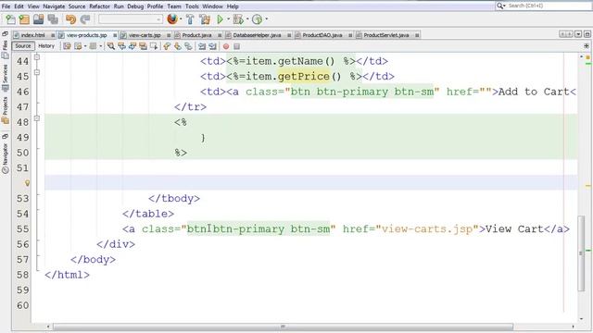593x333 pixels.
Task: Collapse code fold at line 45
Action: [37, 72]
